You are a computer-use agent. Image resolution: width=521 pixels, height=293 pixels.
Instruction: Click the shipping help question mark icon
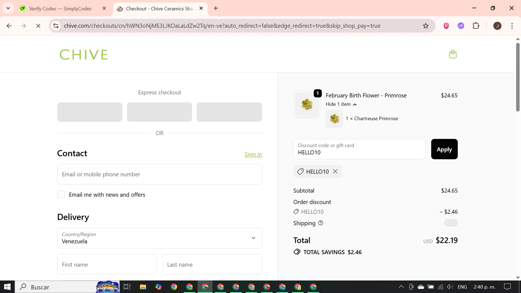(x=321, y=223)
